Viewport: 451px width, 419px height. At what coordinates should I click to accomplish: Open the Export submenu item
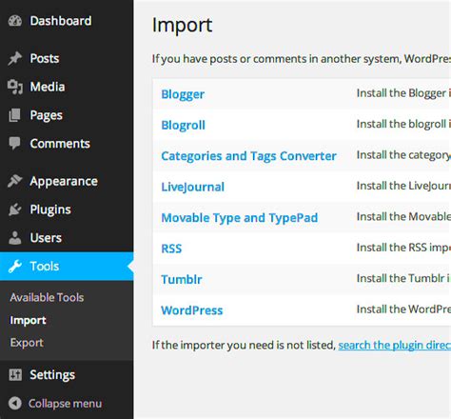point(27,343)
